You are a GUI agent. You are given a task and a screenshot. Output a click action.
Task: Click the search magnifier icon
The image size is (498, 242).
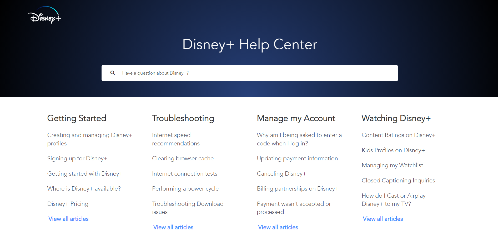pyautogui.click(x=113, y=73)
